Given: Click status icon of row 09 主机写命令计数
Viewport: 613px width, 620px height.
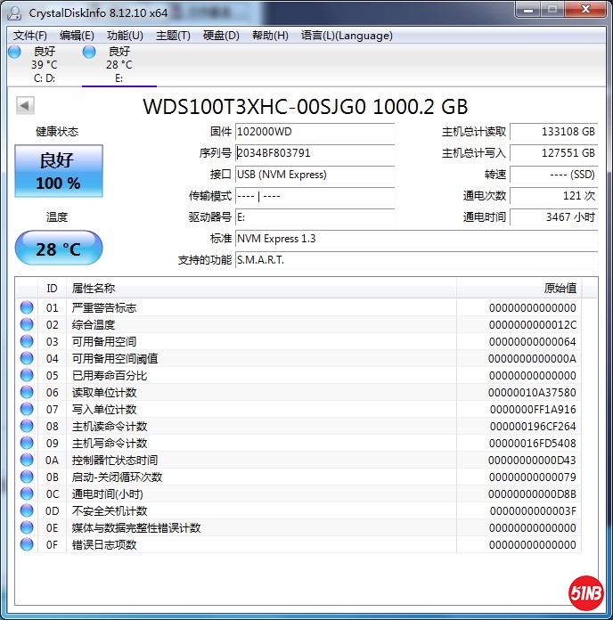Looking at the screenshot, I should pos(27,444).
